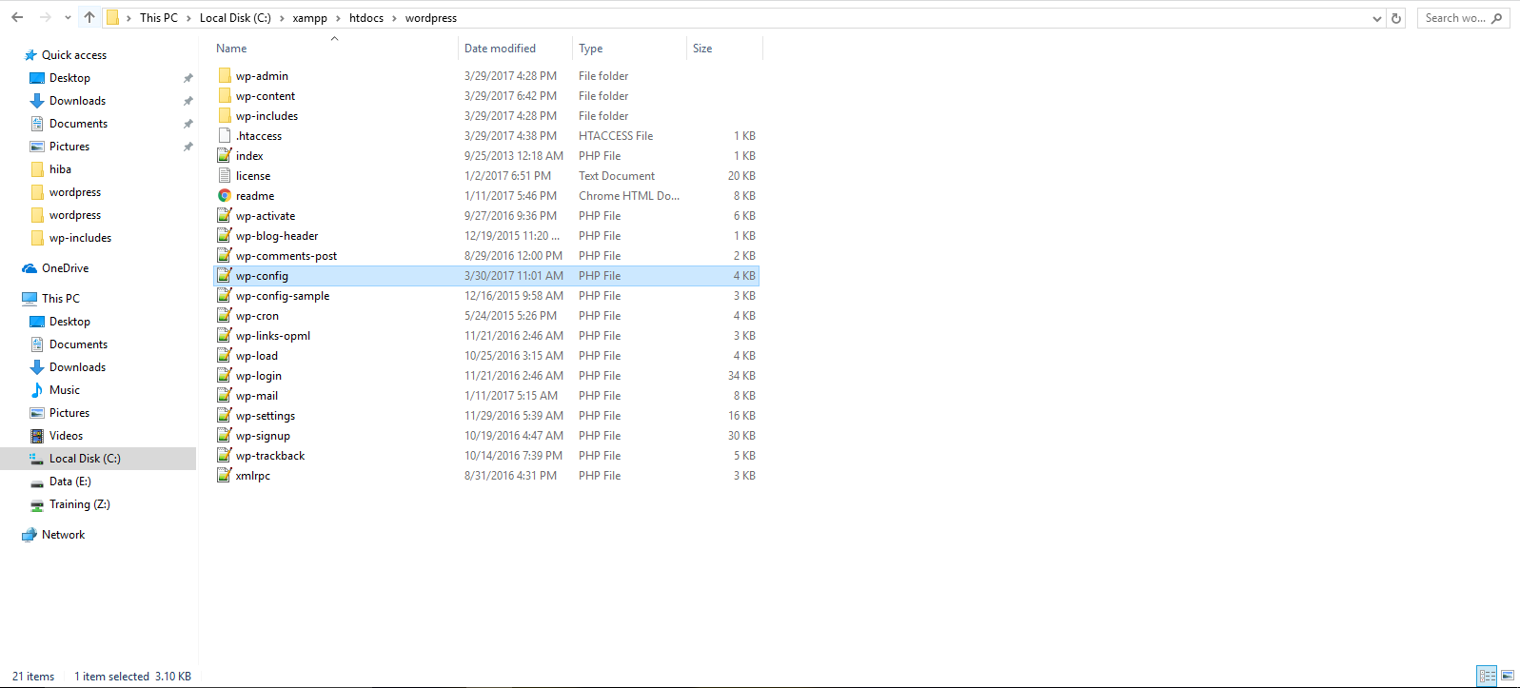Sort by the Size column header
The width and height of the screenshot is (1520, 688).
click(702, 49)
